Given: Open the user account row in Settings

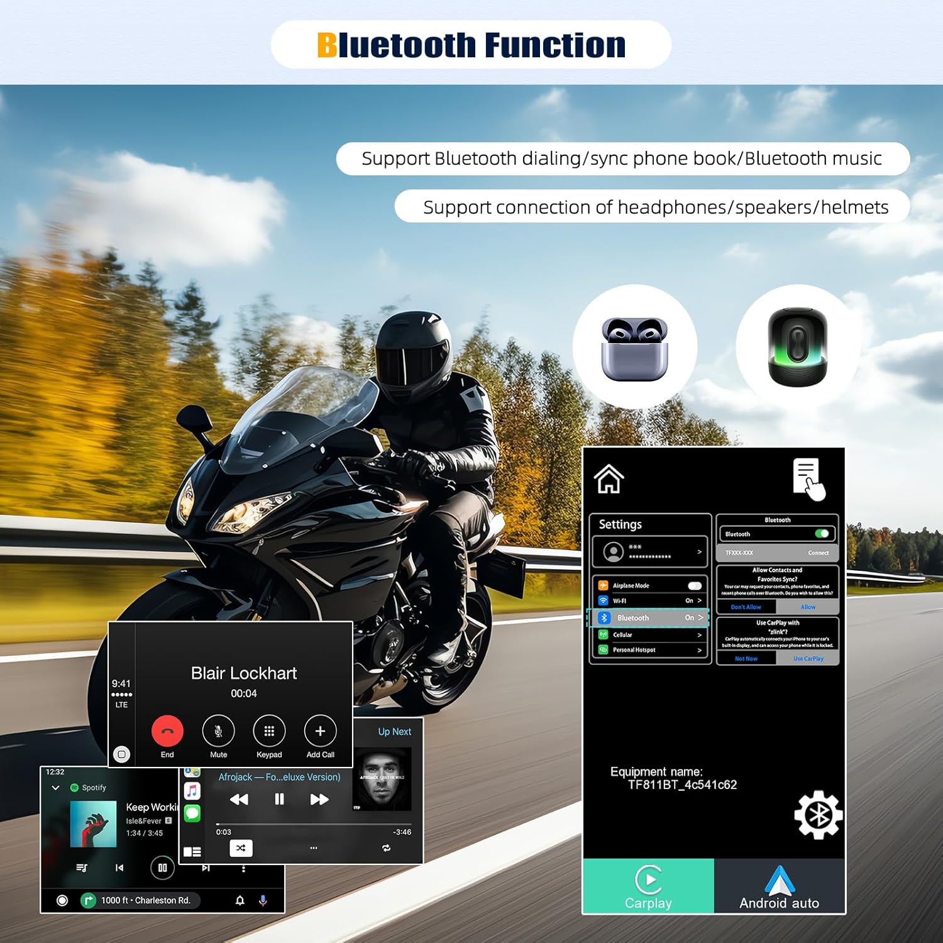Looking at the screenshot, I should (650, 552).
